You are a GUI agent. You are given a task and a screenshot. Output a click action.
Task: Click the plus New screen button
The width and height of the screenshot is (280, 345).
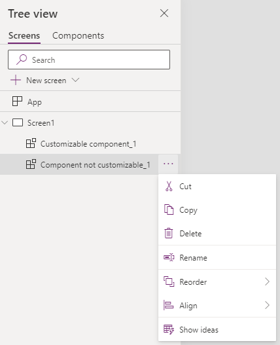(16, 80)
